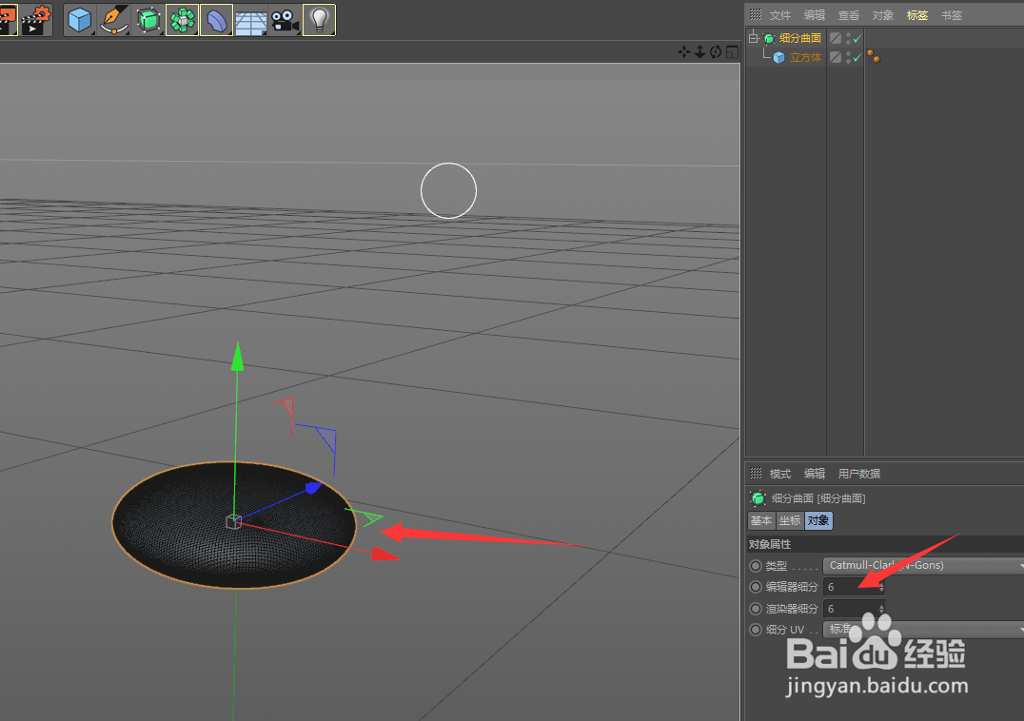Image resolution: width=1024 pixels, height=721 pixels.
Task: Select the spline pen tool icon
Action: (113, 20)
